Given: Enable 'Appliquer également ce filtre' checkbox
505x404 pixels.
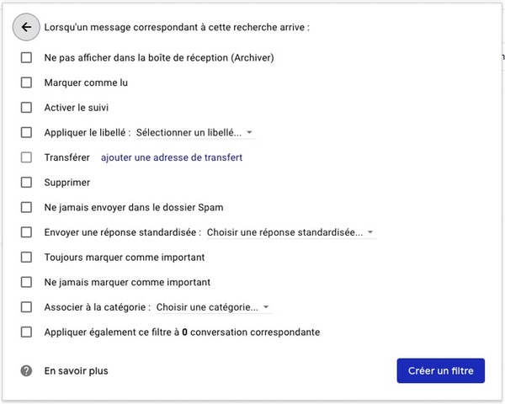Looking at the screenshot, I should click(27, 332).
